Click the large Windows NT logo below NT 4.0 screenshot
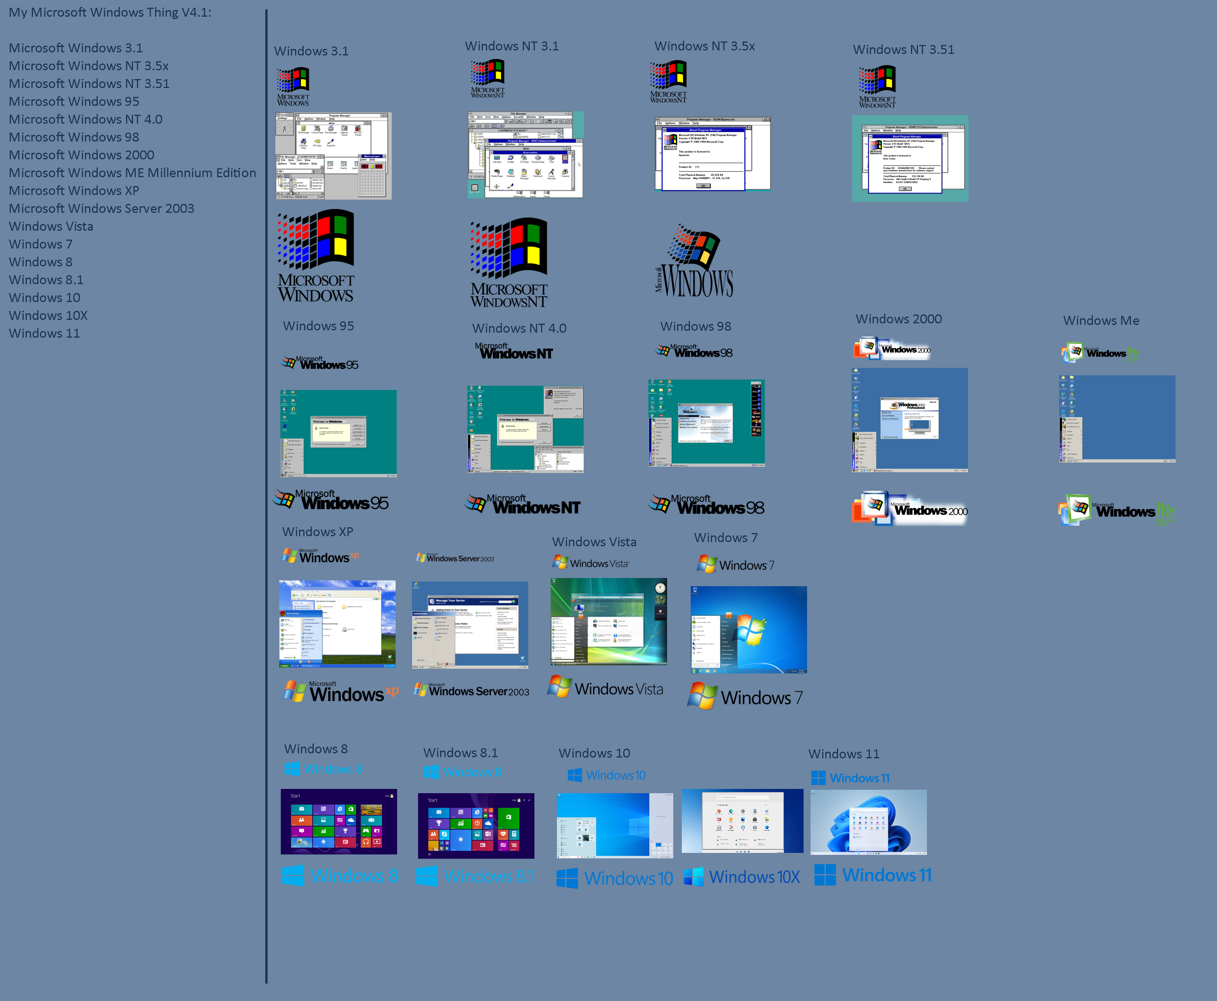This screenshot has width=1217, height=1001. point(522,504)
